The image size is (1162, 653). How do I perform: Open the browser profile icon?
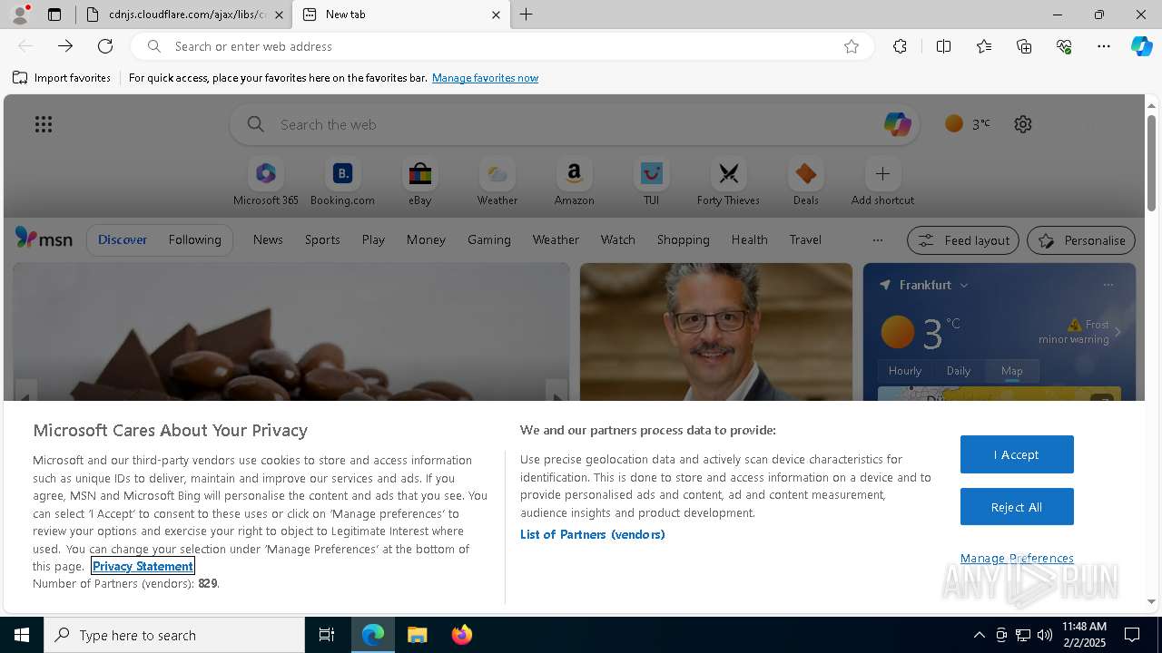tap(20, 15)
